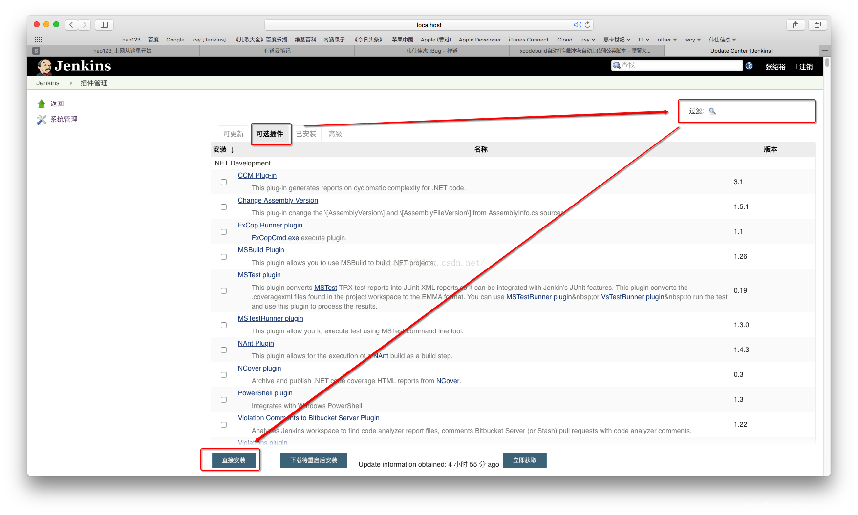Screen dimensions: 858x515
Task: Show all tabs overview
Action: [817, 25]
